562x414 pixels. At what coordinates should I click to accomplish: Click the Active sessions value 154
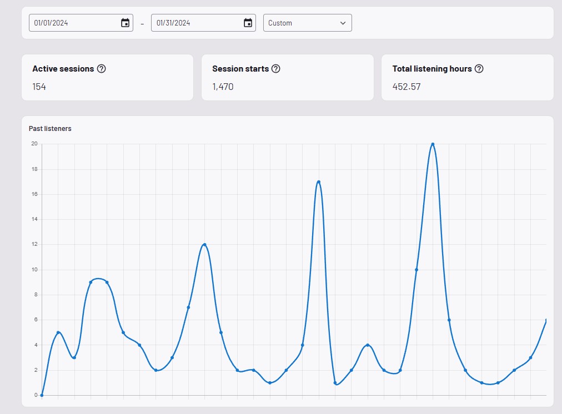pyautogui.click(x=39, y=87)
